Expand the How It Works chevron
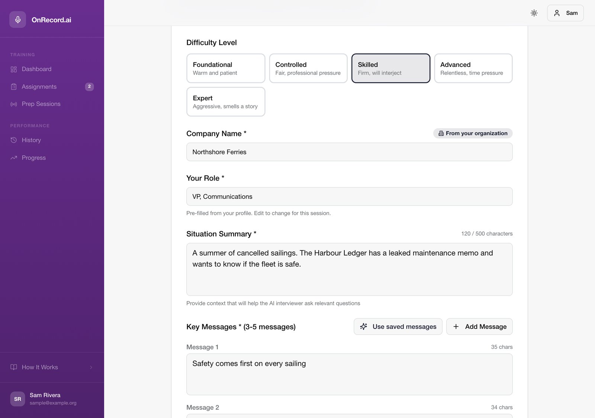Screen dimensions: 595x418 (x=91, y=367)
